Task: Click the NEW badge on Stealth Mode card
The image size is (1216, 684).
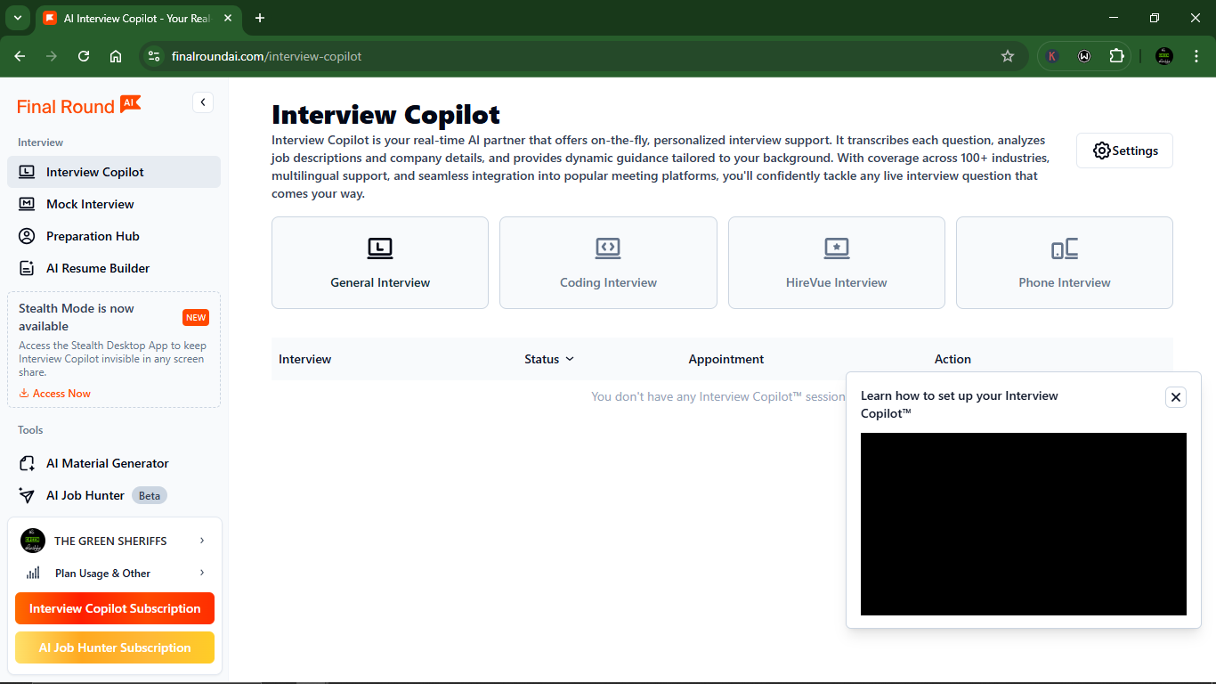Action: (196, 317)
